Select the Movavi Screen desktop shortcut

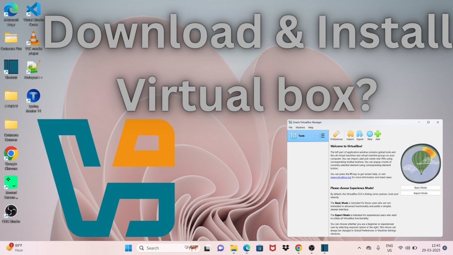tap(11, 187)
